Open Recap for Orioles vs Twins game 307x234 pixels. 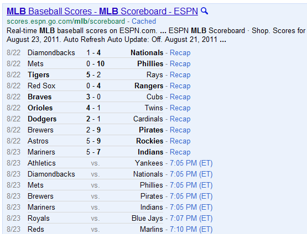point(180,108)
